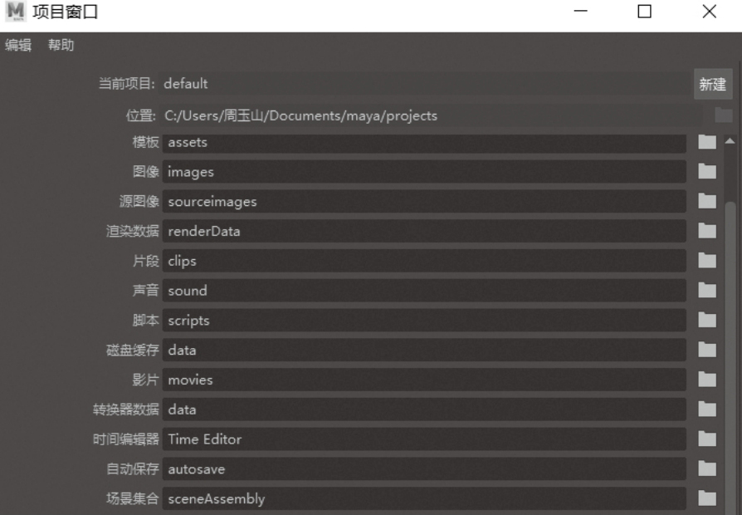Browse folder for 时间编辑器 Time Editor row
The image size is (742, 515).
(x=707, y=439)
